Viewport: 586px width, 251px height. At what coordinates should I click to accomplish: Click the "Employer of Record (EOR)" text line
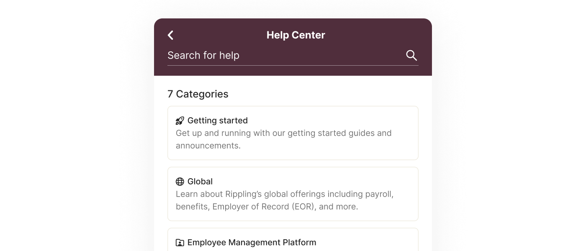click(267, 207)
